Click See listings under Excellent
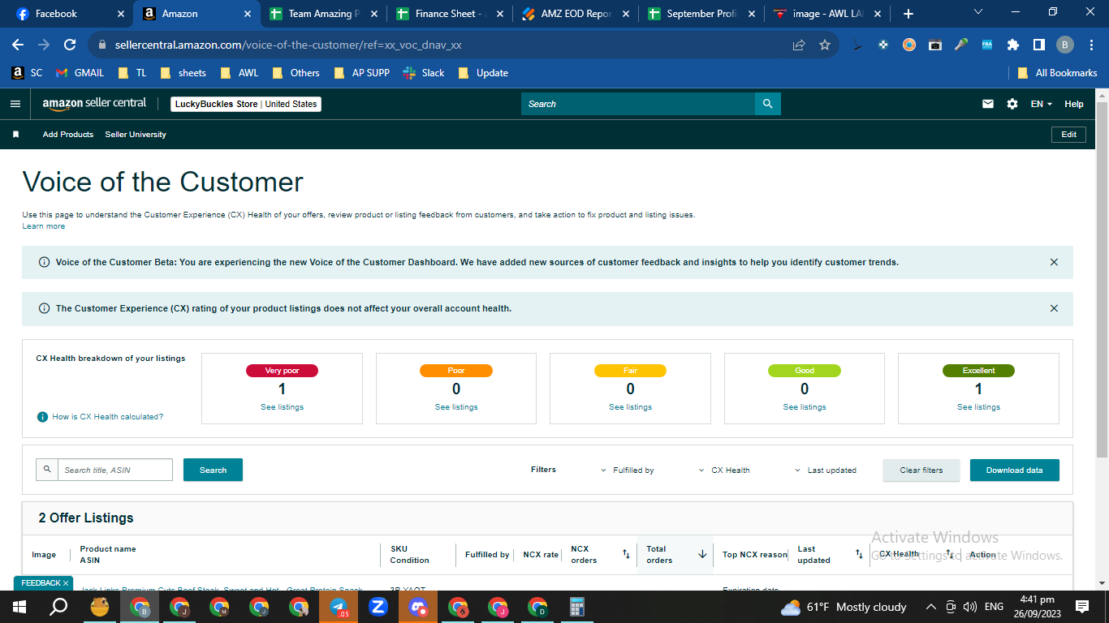This screenshot has width=1109, height=623. (978, 407)
